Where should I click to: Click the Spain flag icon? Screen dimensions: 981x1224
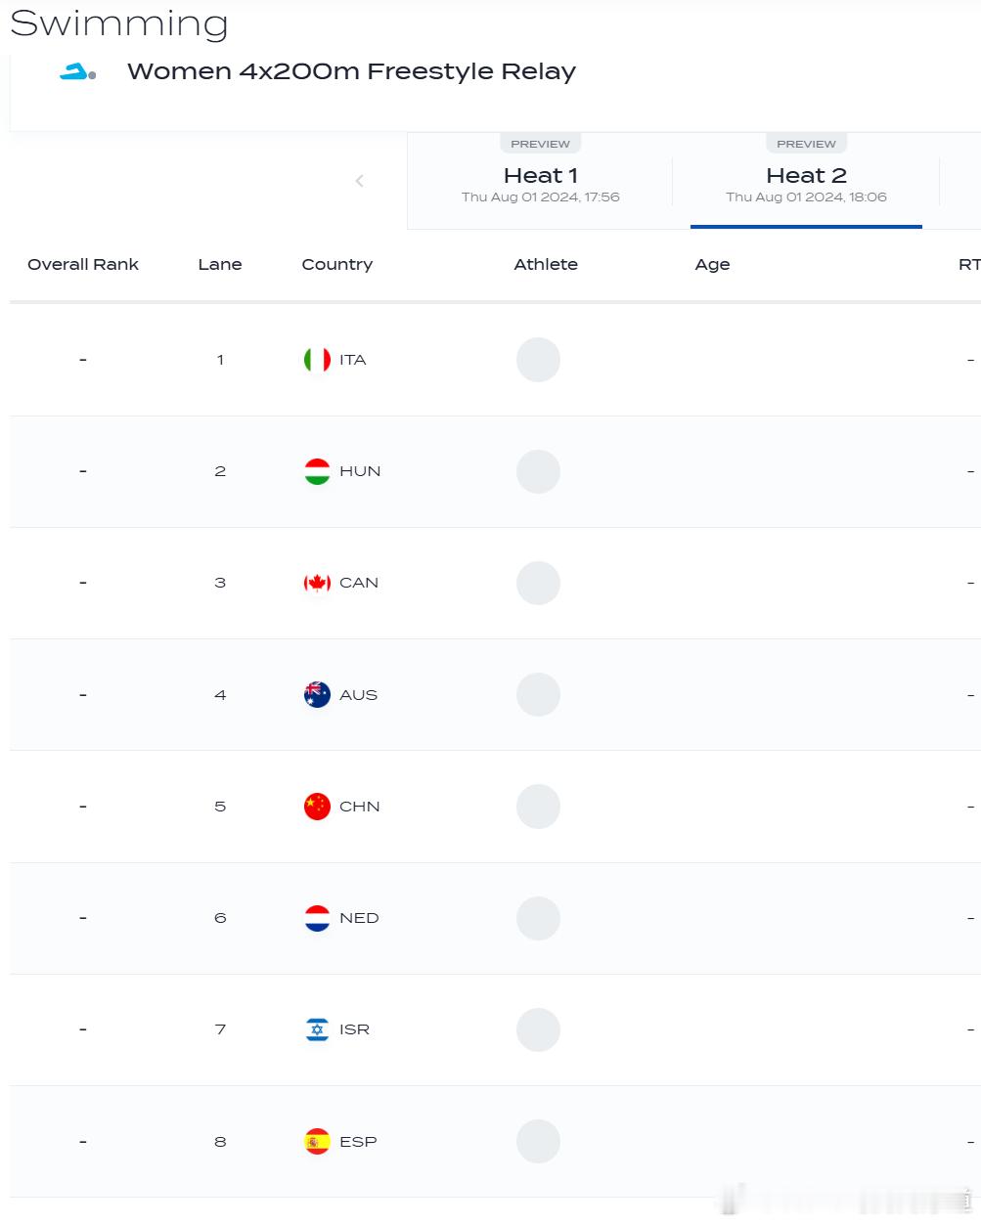(317, 1141)
